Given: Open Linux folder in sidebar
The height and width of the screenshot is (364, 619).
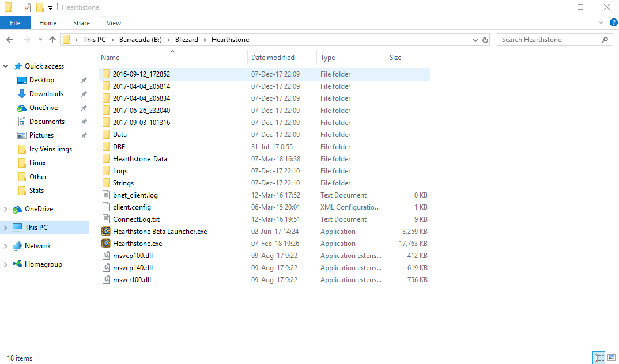Looking at the screenshot, I should coord(37,163).
